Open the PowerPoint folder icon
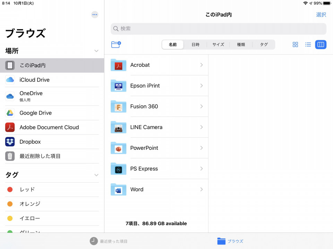This screenshot has height=249, width=333. click(x=119, y=148)
